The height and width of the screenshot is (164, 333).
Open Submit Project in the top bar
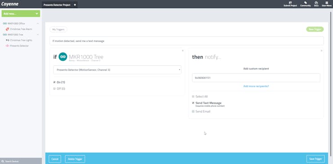click(x=290, y=4)
